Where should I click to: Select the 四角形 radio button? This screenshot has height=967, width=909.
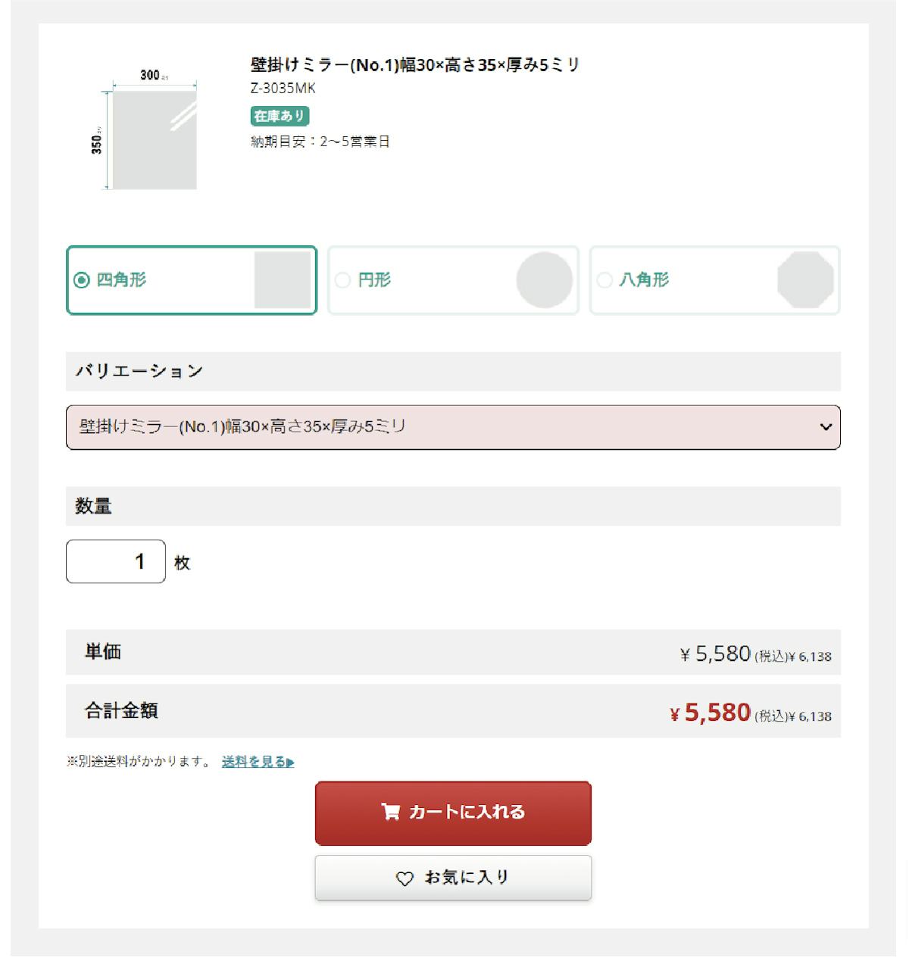point(82,280)
